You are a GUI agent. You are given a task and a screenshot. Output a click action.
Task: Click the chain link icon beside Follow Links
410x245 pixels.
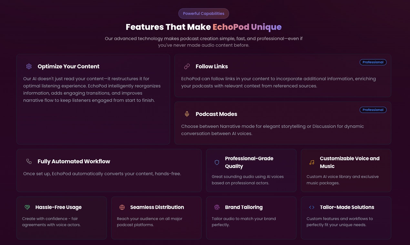tap(187, 66)
